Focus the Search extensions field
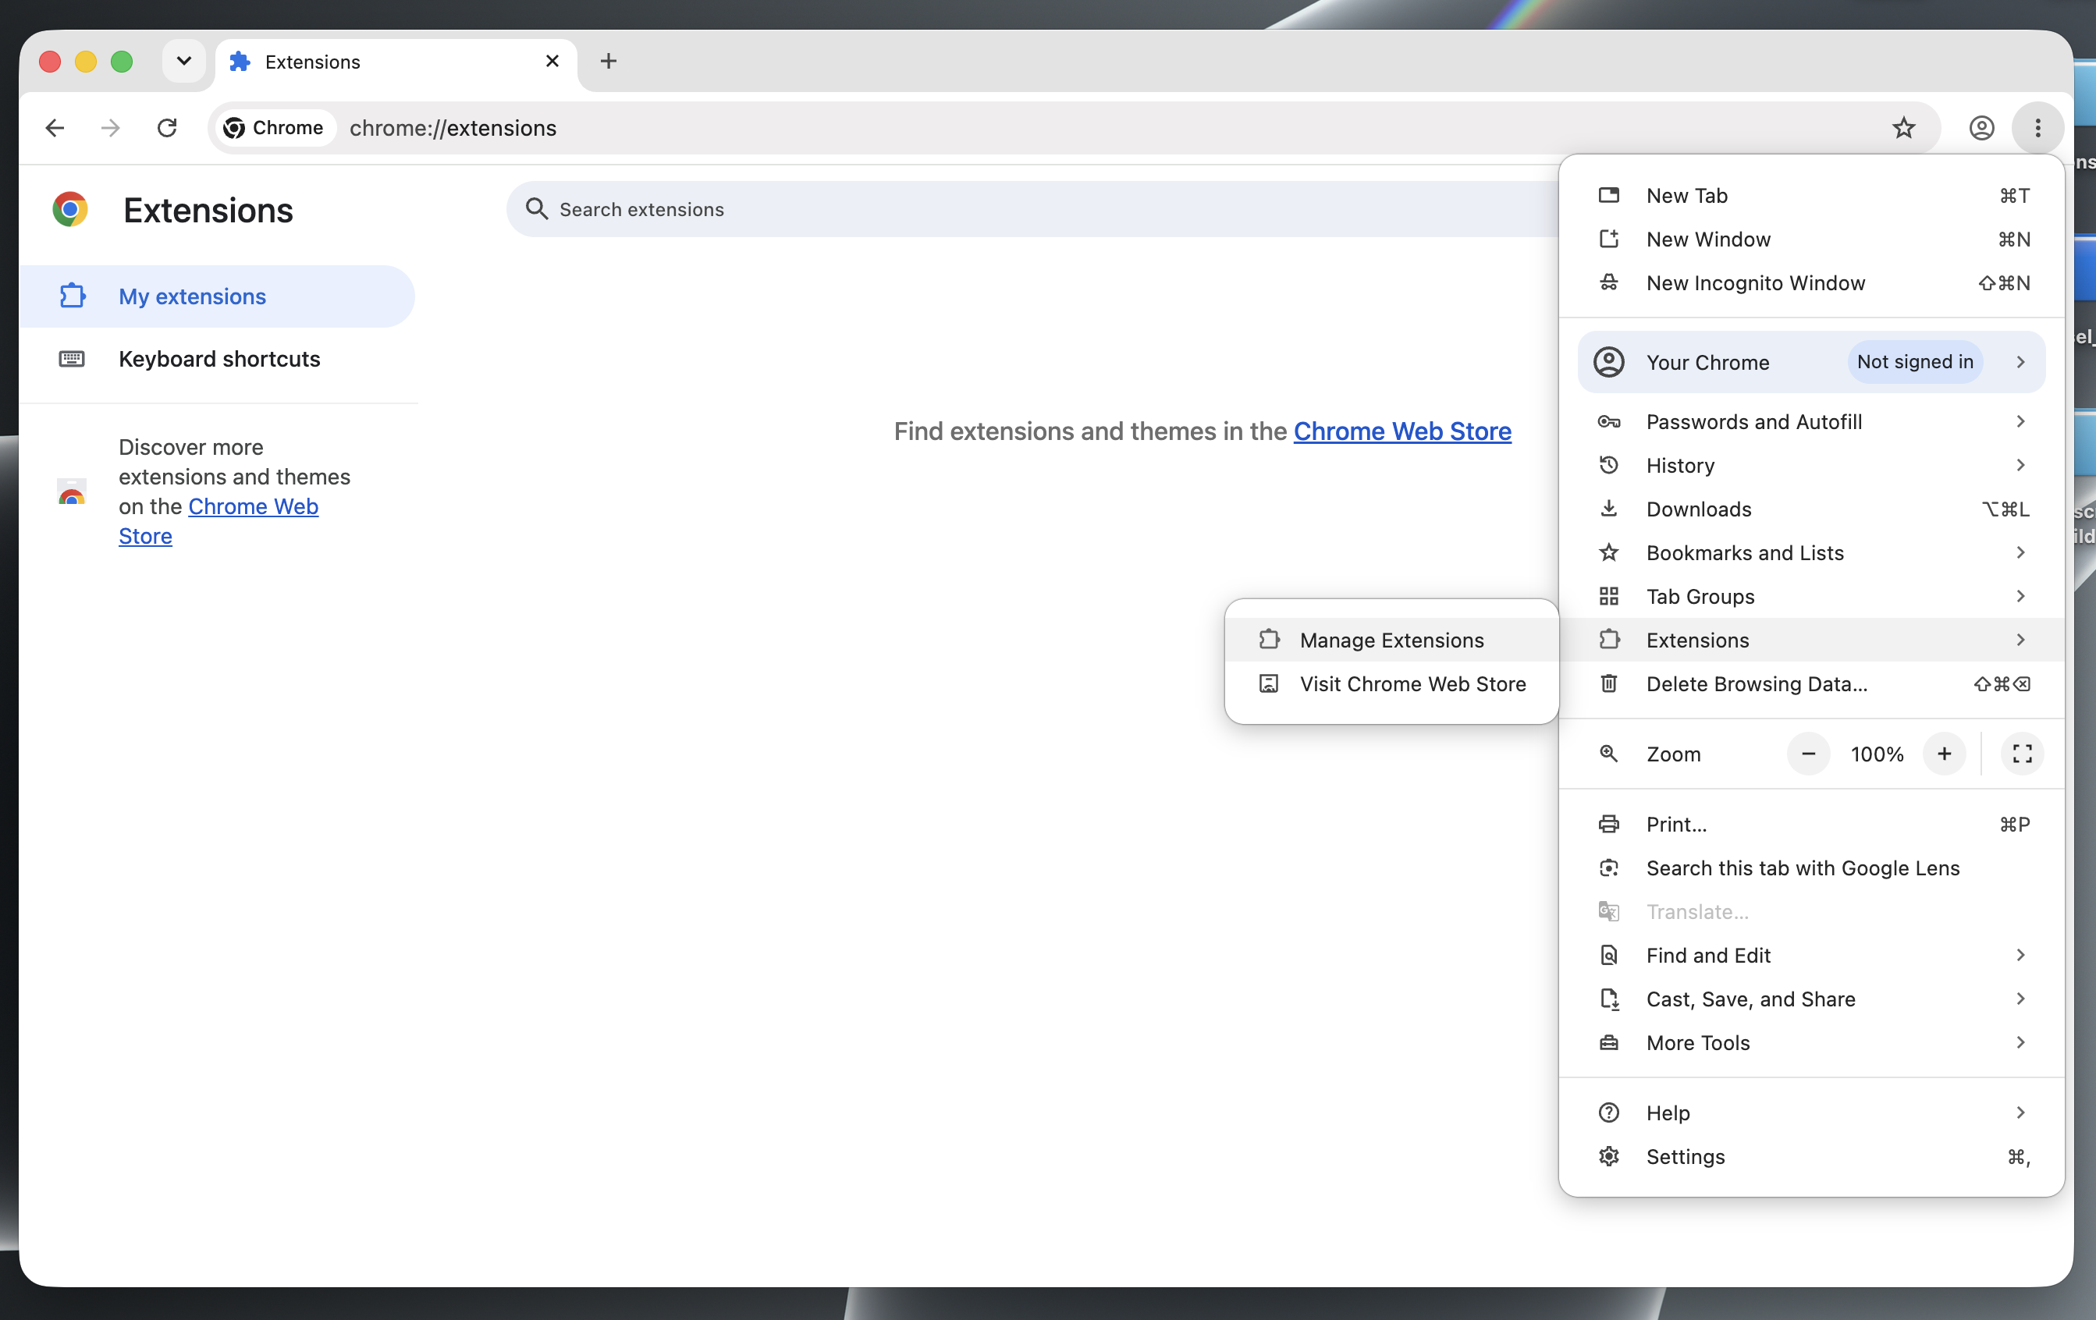This screenshot has height=1320, width=2096. point(1032,209)
